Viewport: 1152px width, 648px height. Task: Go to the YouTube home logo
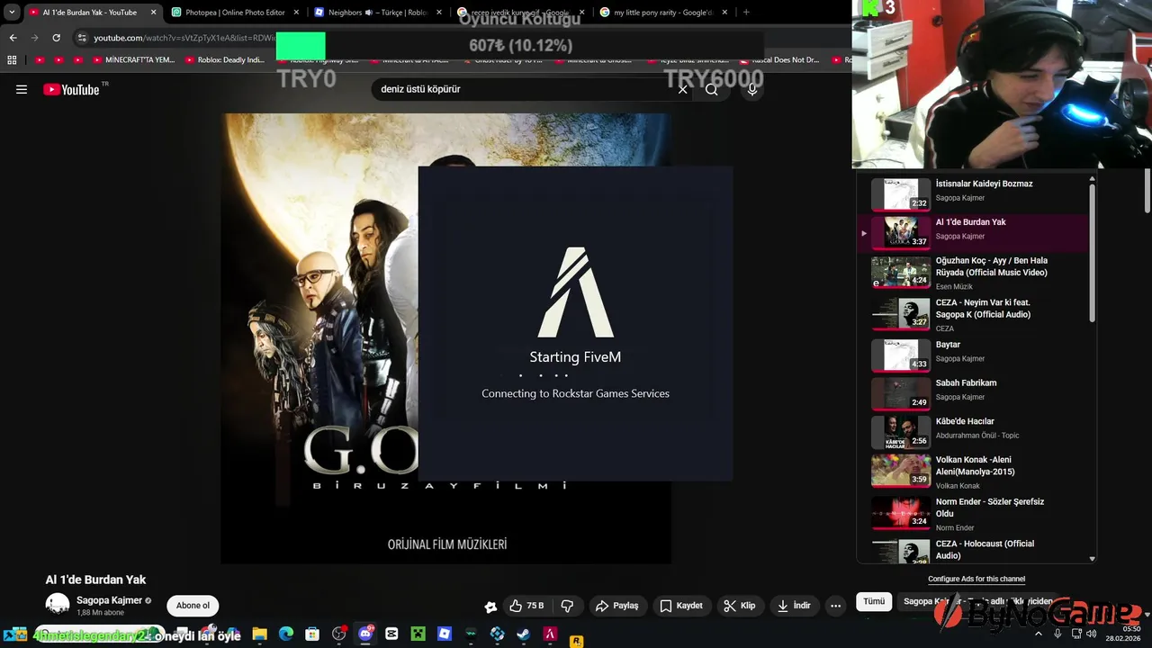point(71,89)
